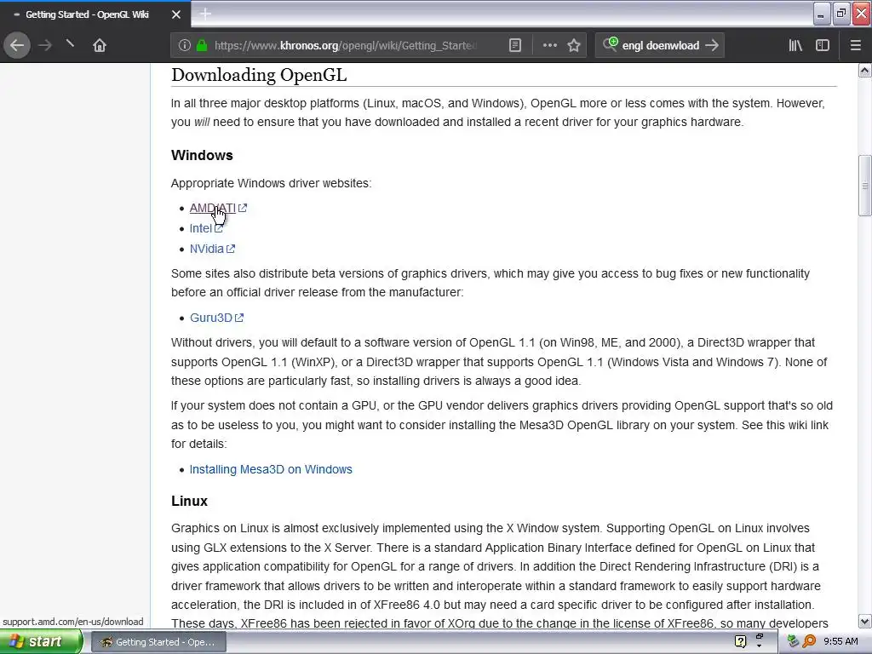
Task: Click scrollbar up arrow
Action: (x=865, y=70)
